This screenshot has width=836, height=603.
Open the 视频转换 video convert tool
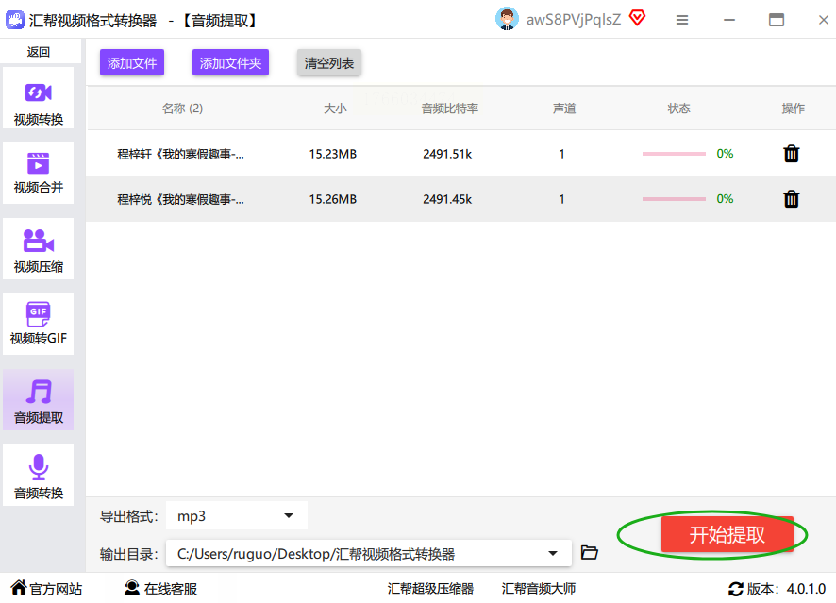pyautogui.click(x=39, y=98)
